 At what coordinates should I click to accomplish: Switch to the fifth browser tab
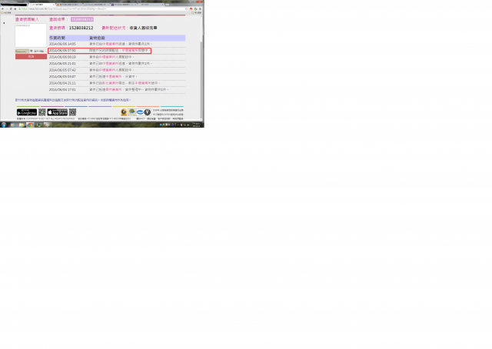click(x=151, y=5)
